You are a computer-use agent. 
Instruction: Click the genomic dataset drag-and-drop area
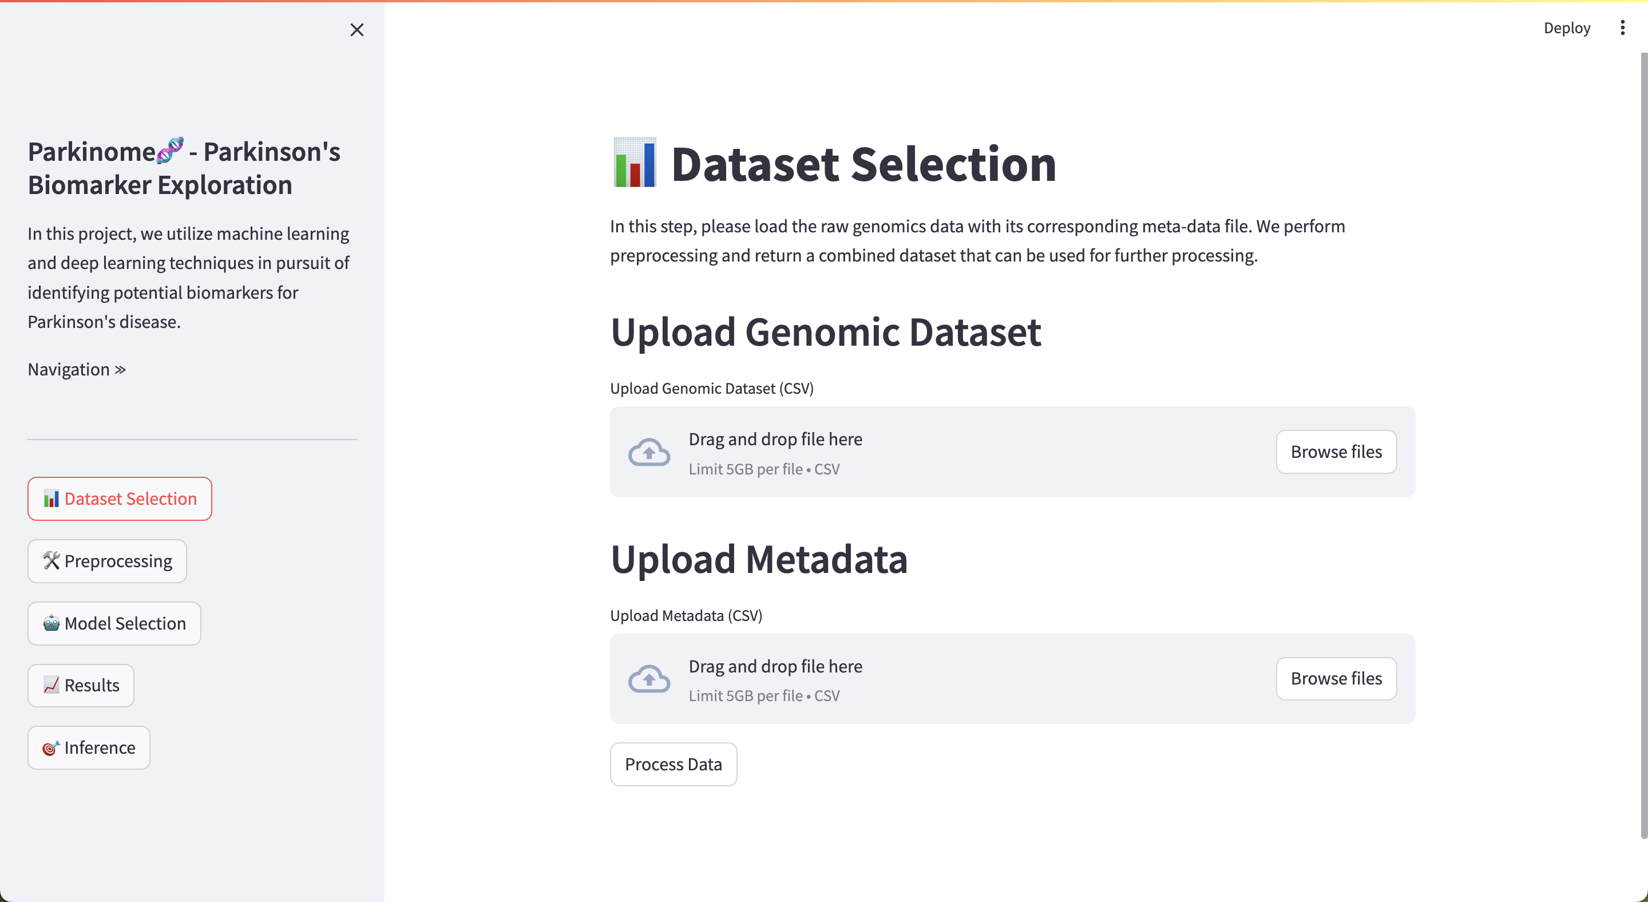[1012, 451]
